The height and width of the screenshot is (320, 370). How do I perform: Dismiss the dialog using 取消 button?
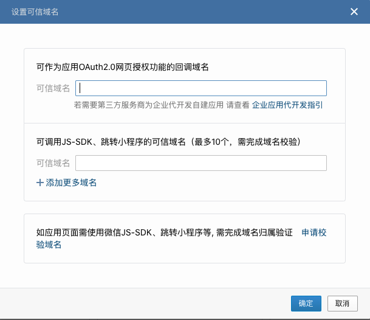(343, 304)
